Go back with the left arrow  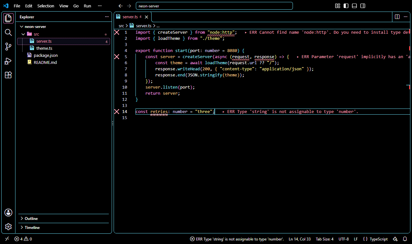(x=121, y=6)
